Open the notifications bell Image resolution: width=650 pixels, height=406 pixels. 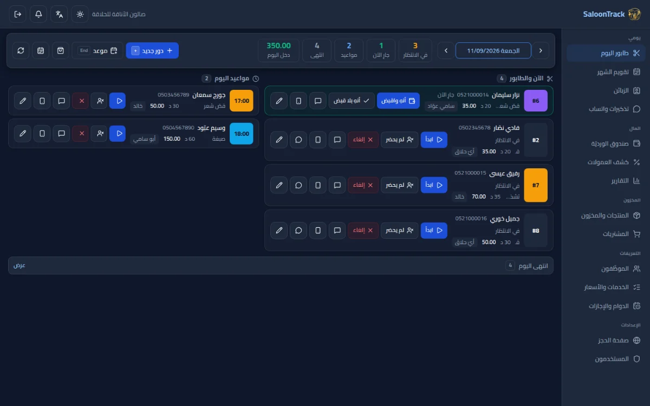pos(38,14)
